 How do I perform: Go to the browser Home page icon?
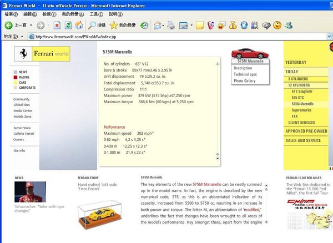tap(79, 26)
